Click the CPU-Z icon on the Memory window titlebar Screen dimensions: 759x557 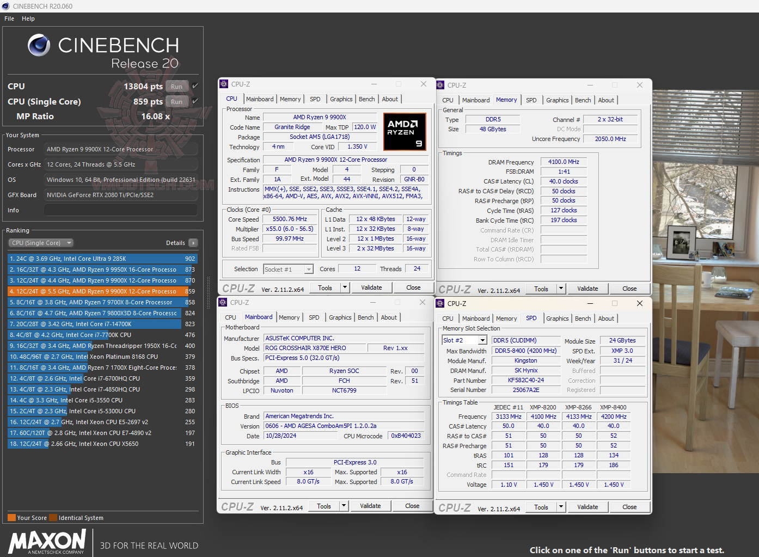click(x=440, y=85)
